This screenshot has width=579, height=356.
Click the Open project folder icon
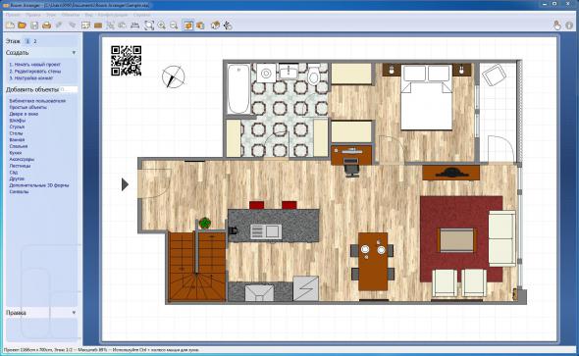[x=22, y=25]
